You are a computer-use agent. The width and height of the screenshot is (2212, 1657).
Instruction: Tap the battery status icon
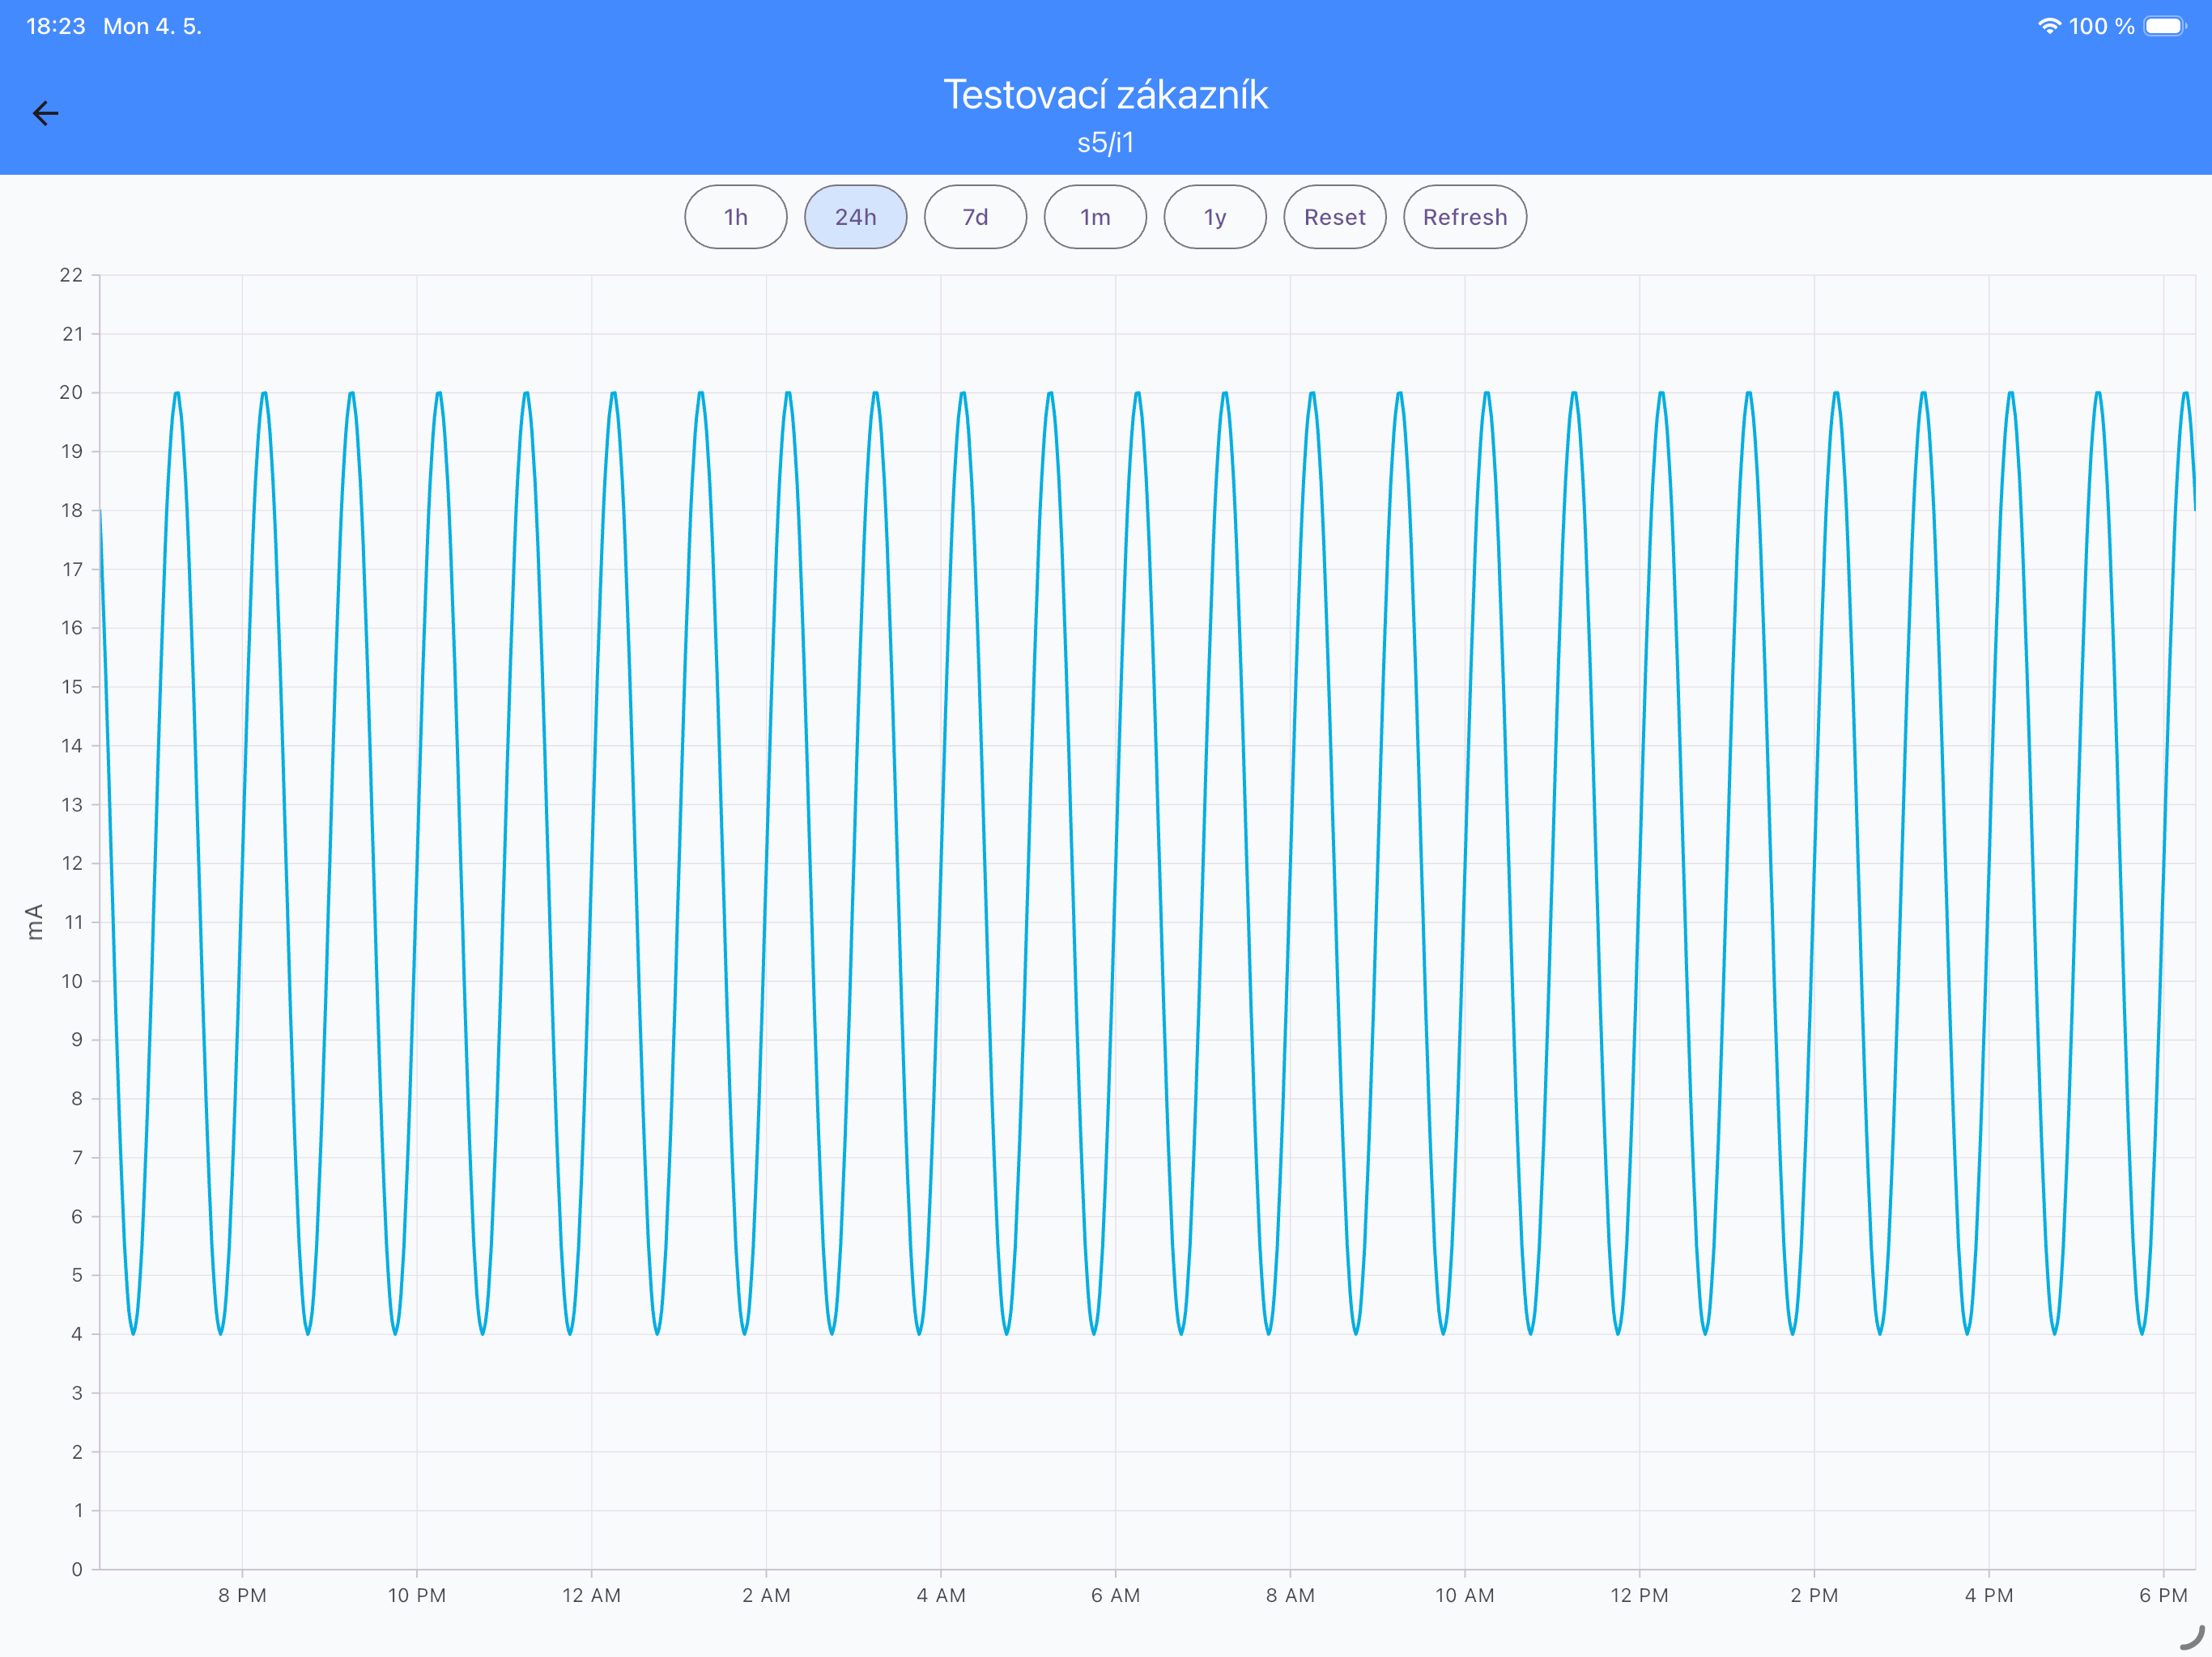pyautogui.click(x=2165, y=26)
